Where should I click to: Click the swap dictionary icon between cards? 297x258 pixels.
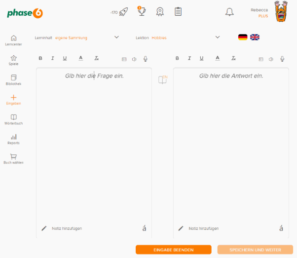point(162,80)
